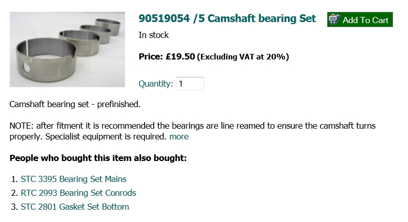Click the prefinished camshaft bearing description line
Viewport: 408px width, 222px height.
click(75, 105)
